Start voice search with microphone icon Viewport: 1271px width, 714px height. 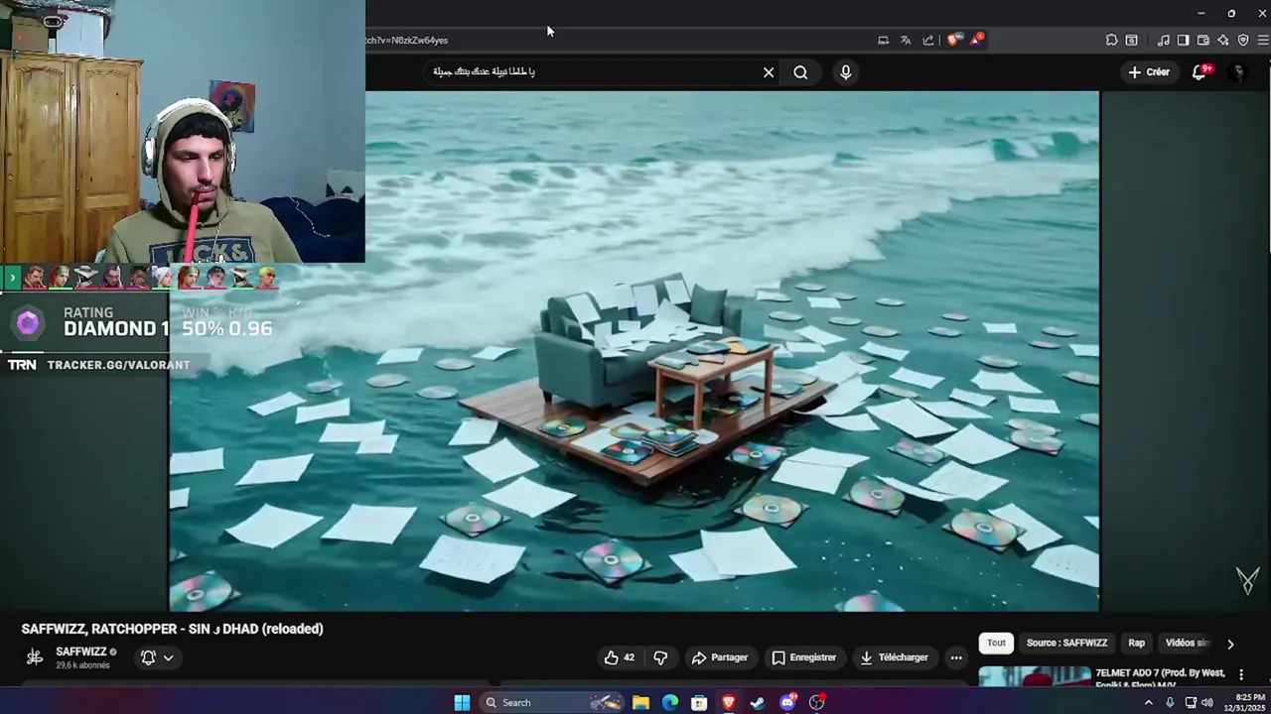(x=846, y=72)
